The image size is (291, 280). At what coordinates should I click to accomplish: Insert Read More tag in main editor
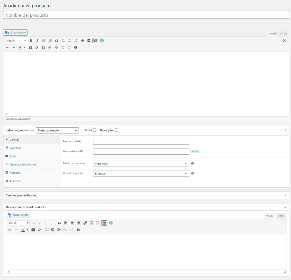pyautogui.click(x=89, y=40)
